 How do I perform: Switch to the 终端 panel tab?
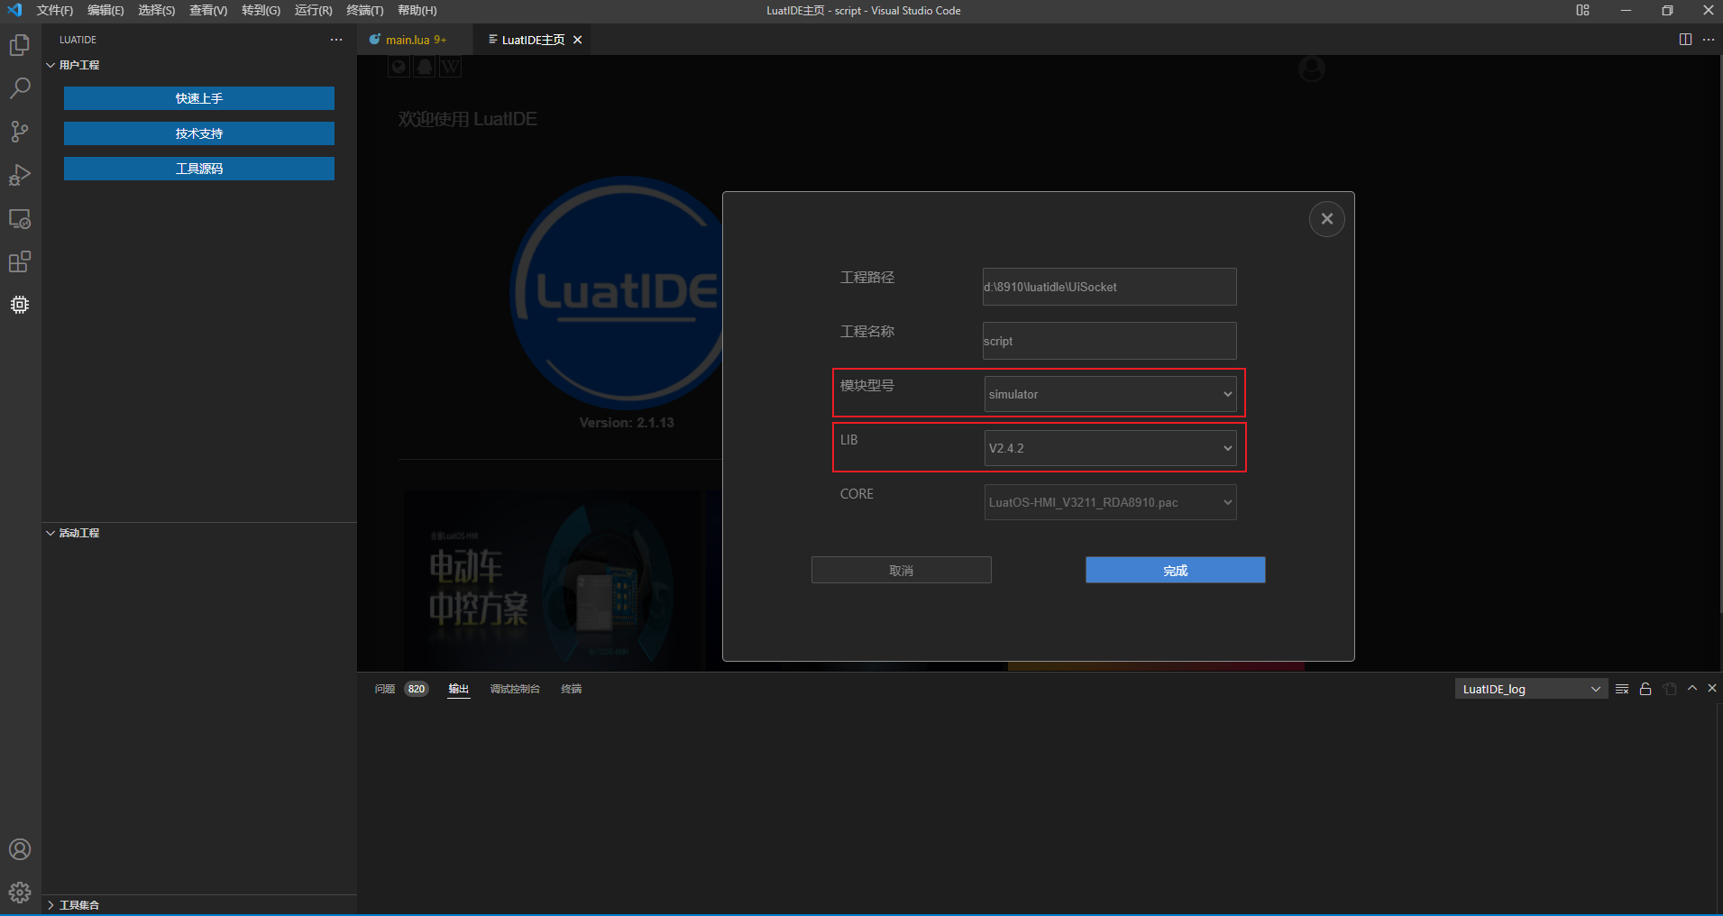[572, 689]
